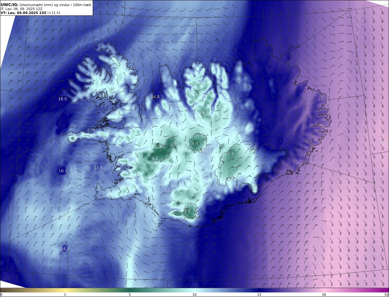This screenshot has width=389, height=297.
Task: Click the colorbar tick label 30
Action: click(324, 295)
